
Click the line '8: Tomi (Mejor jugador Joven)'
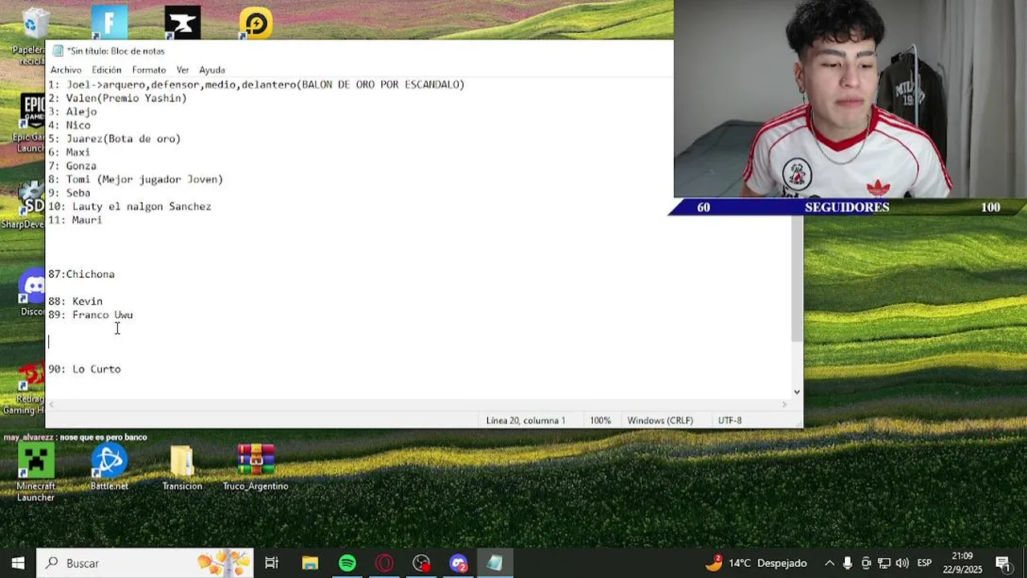tap(136, 180)
